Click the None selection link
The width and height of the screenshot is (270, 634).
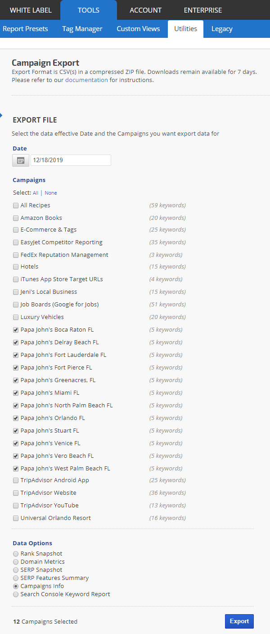point(51,193)
